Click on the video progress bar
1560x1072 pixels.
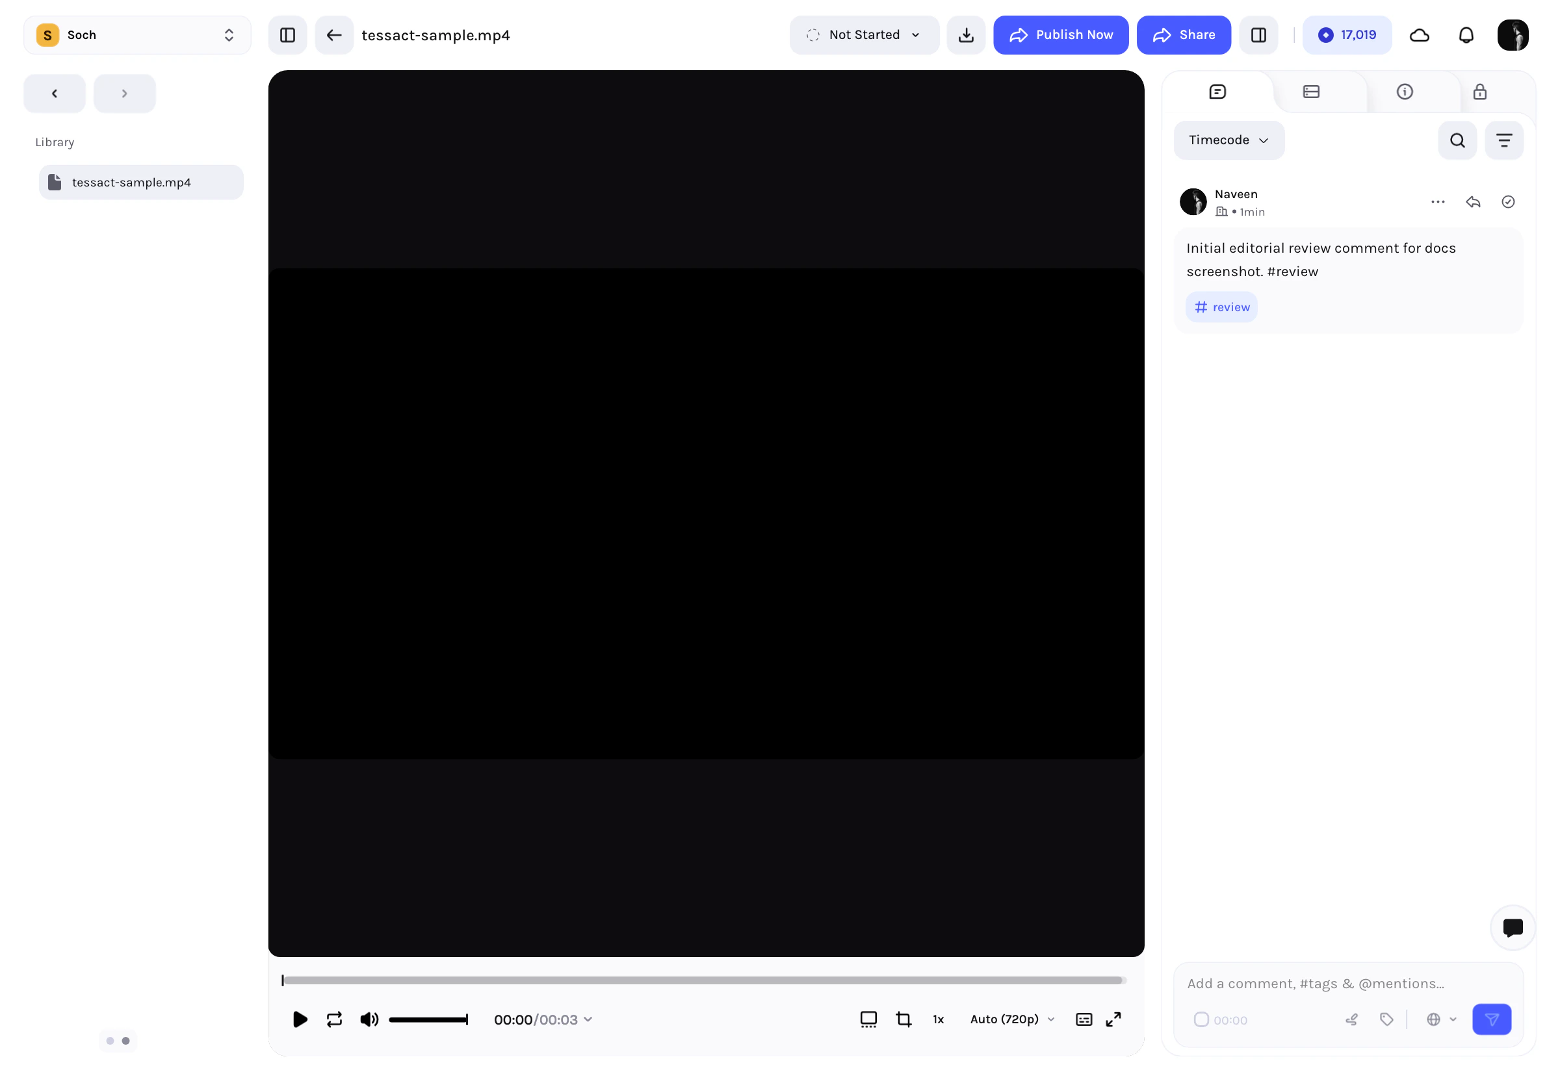coord(703,980)
